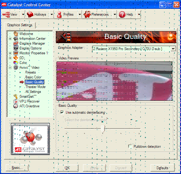This screenshot has width=181, height=174.
Task: Close the Catalyst Control Center window
Action: [176, 5]
